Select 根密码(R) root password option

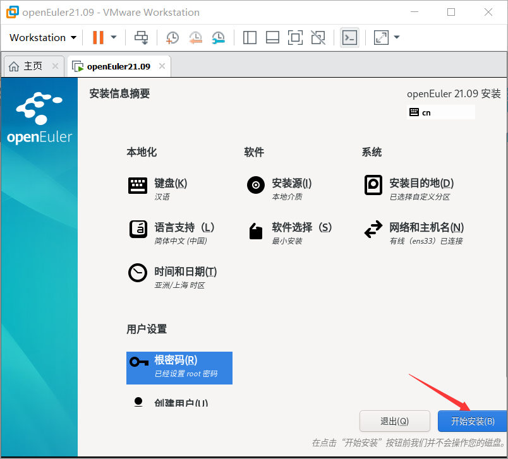(x=179, y=368)
